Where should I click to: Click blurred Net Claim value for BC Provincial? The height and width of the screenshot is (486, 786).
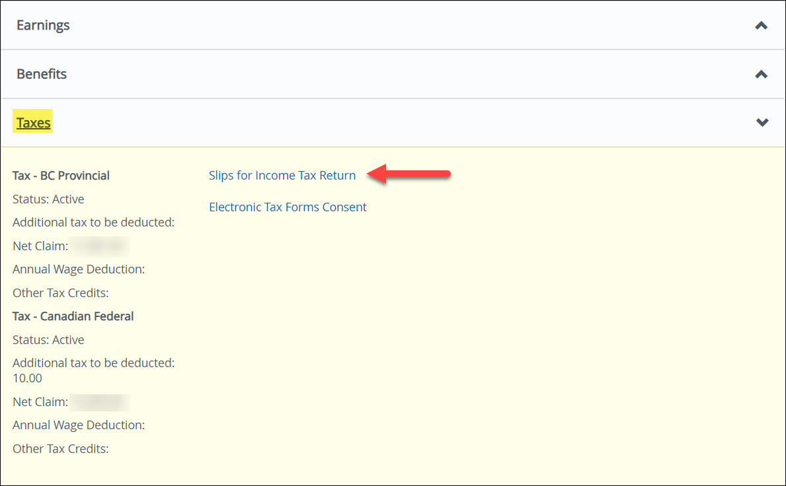coord(99,246)
